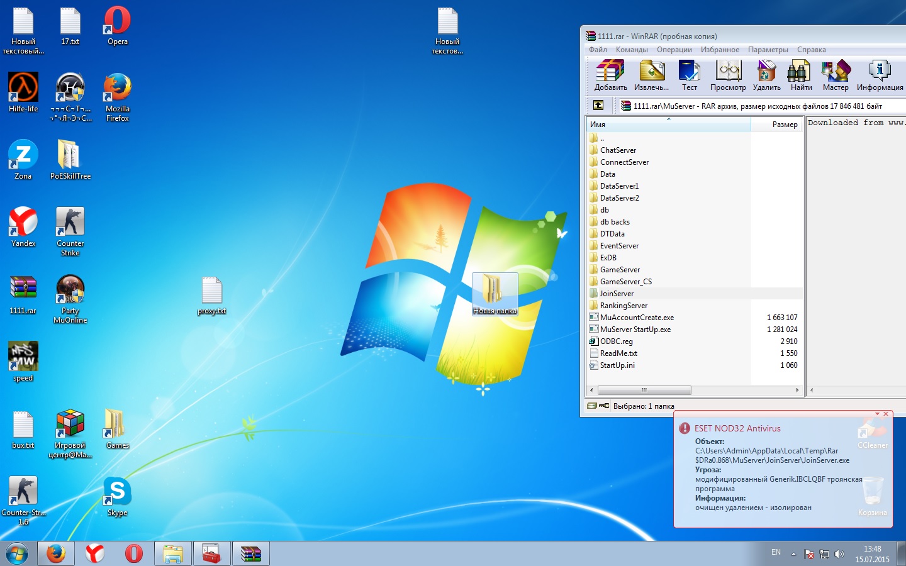Select the Data folder in archive
This screenshot has height=566, width=906.
(x=607, y=174)
